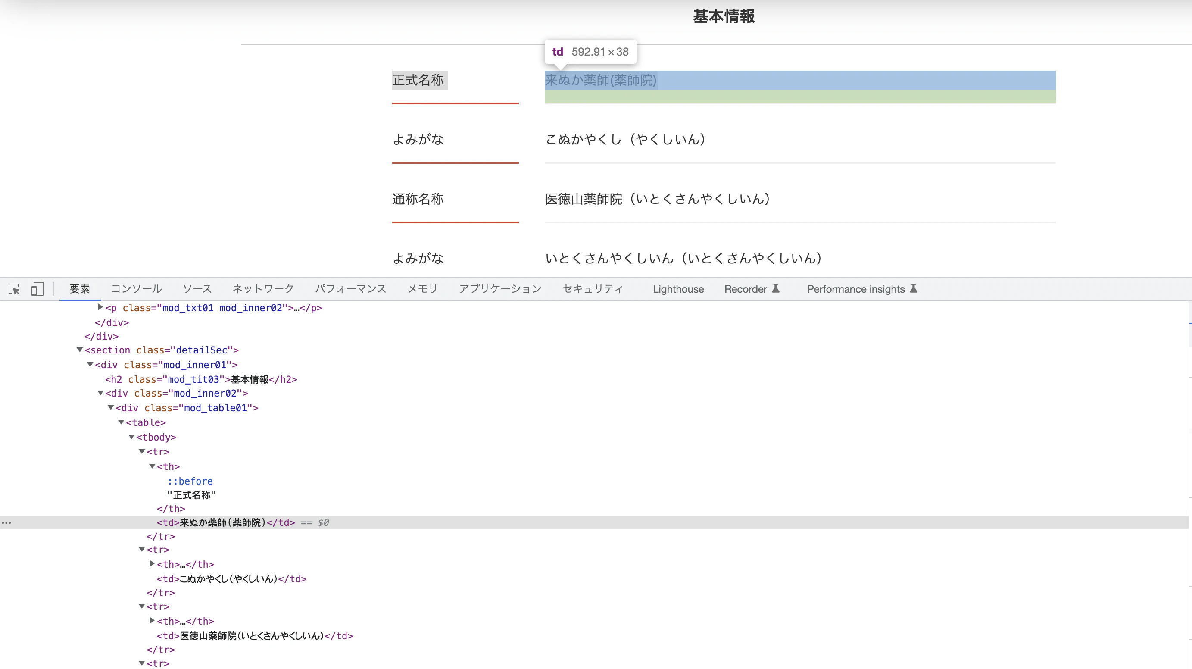This screenshot has width=1192, height=669.
Task: Switch to the 要素 tab
Action: (80, 289)
